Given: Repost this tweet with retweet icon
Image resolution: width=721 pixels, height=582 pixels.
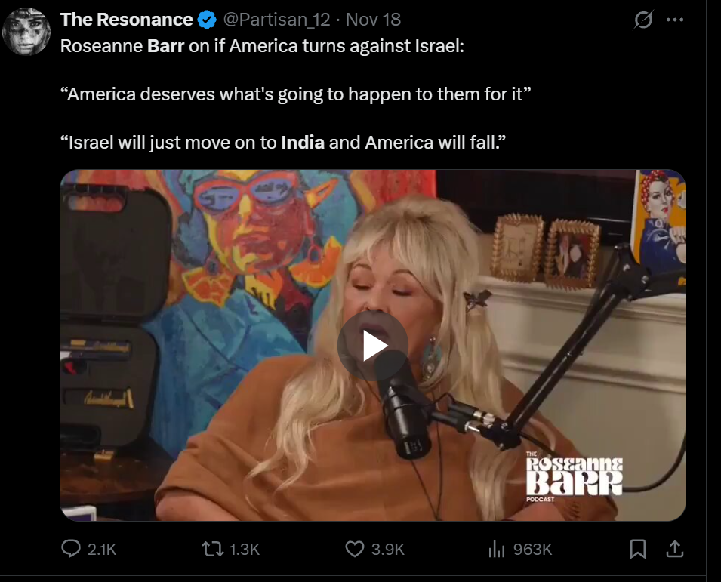Looking at the screenshot, I should tap(213, 549).
